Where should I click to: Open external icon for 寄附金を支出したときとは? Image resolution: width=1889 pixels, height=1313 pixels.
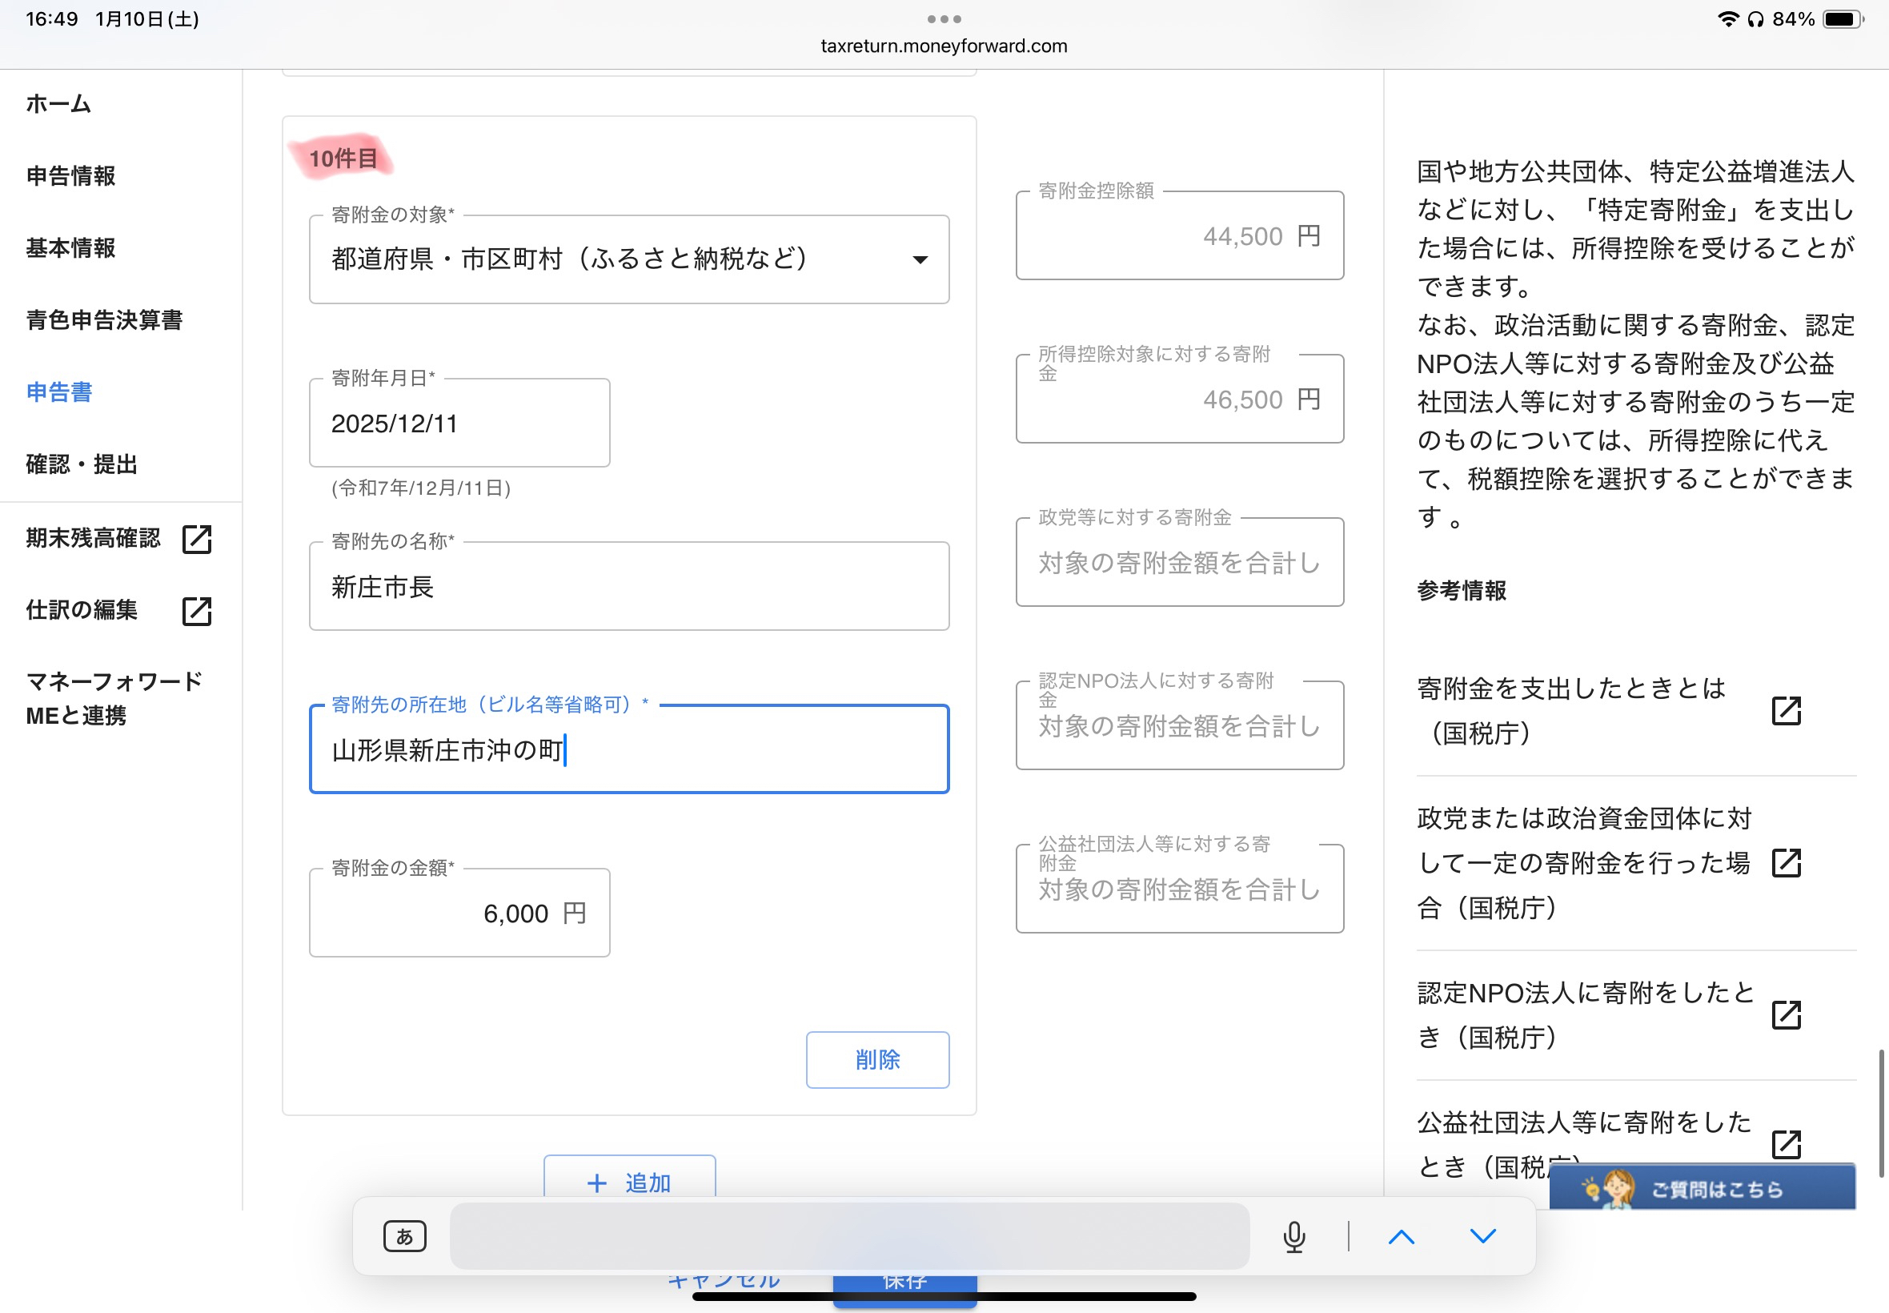(x=1787, y=711)
